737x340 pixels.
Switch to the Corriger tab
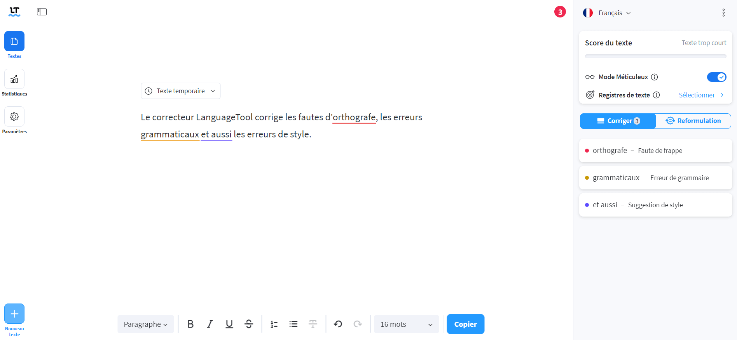click(x=618, y=121)
